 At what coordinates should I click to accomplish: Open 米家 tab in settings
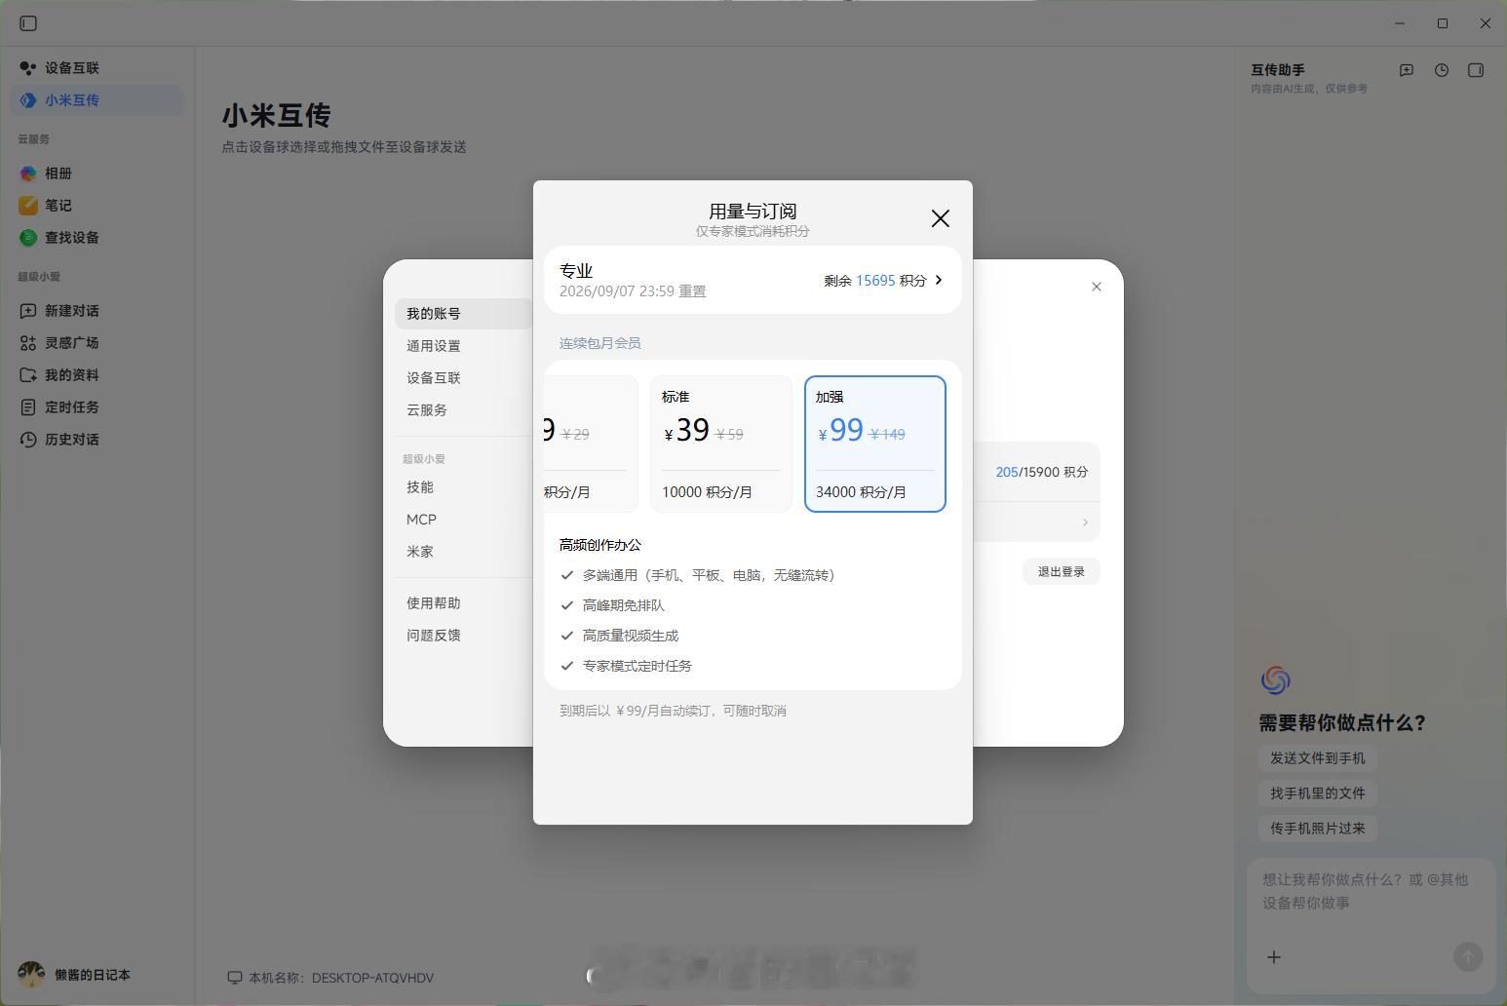point(464,552)
